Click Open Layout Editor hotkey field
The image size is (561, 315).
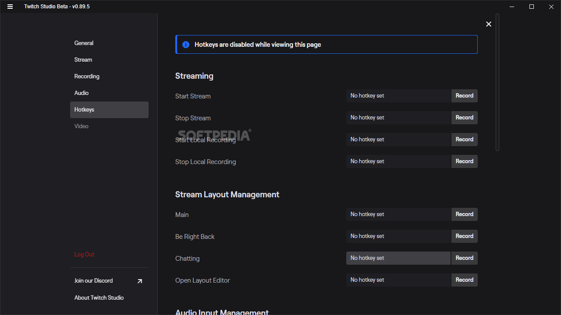click(398, 280)
